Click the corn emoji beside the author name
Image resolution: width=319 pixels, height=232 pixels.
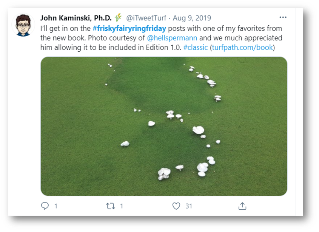click(118, 18)
